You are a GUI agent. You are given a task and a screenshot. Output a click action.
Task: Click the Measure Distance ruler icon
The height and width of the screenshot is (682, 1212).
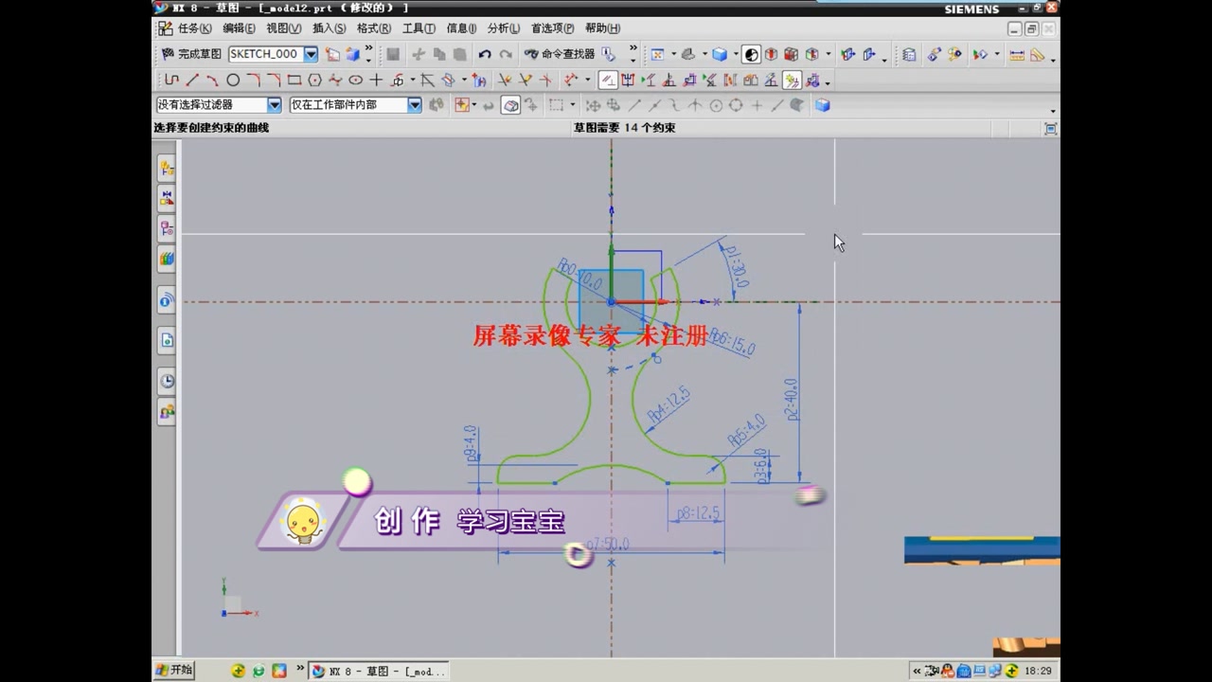1017,55
